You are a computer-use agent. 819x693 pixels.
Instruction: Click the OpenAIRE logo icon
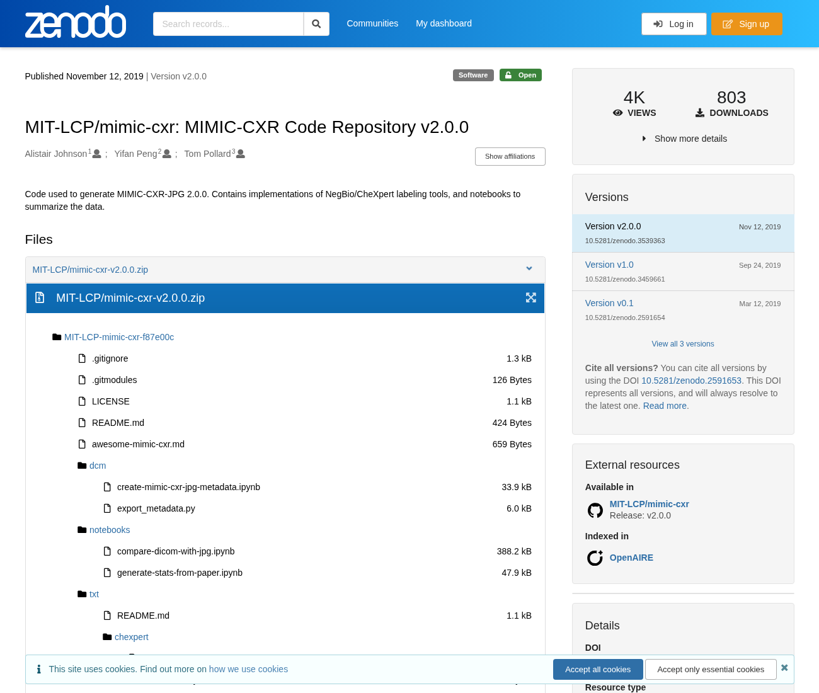[595, 558]
